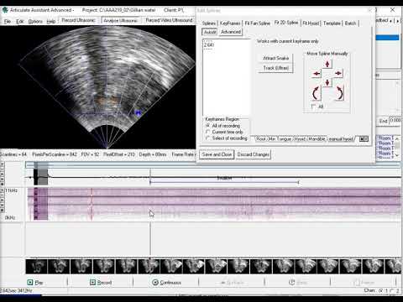This screenshot has height=302, width=403.
Task: Click the spline tab scroll arrows
Action: click(364, 138)
